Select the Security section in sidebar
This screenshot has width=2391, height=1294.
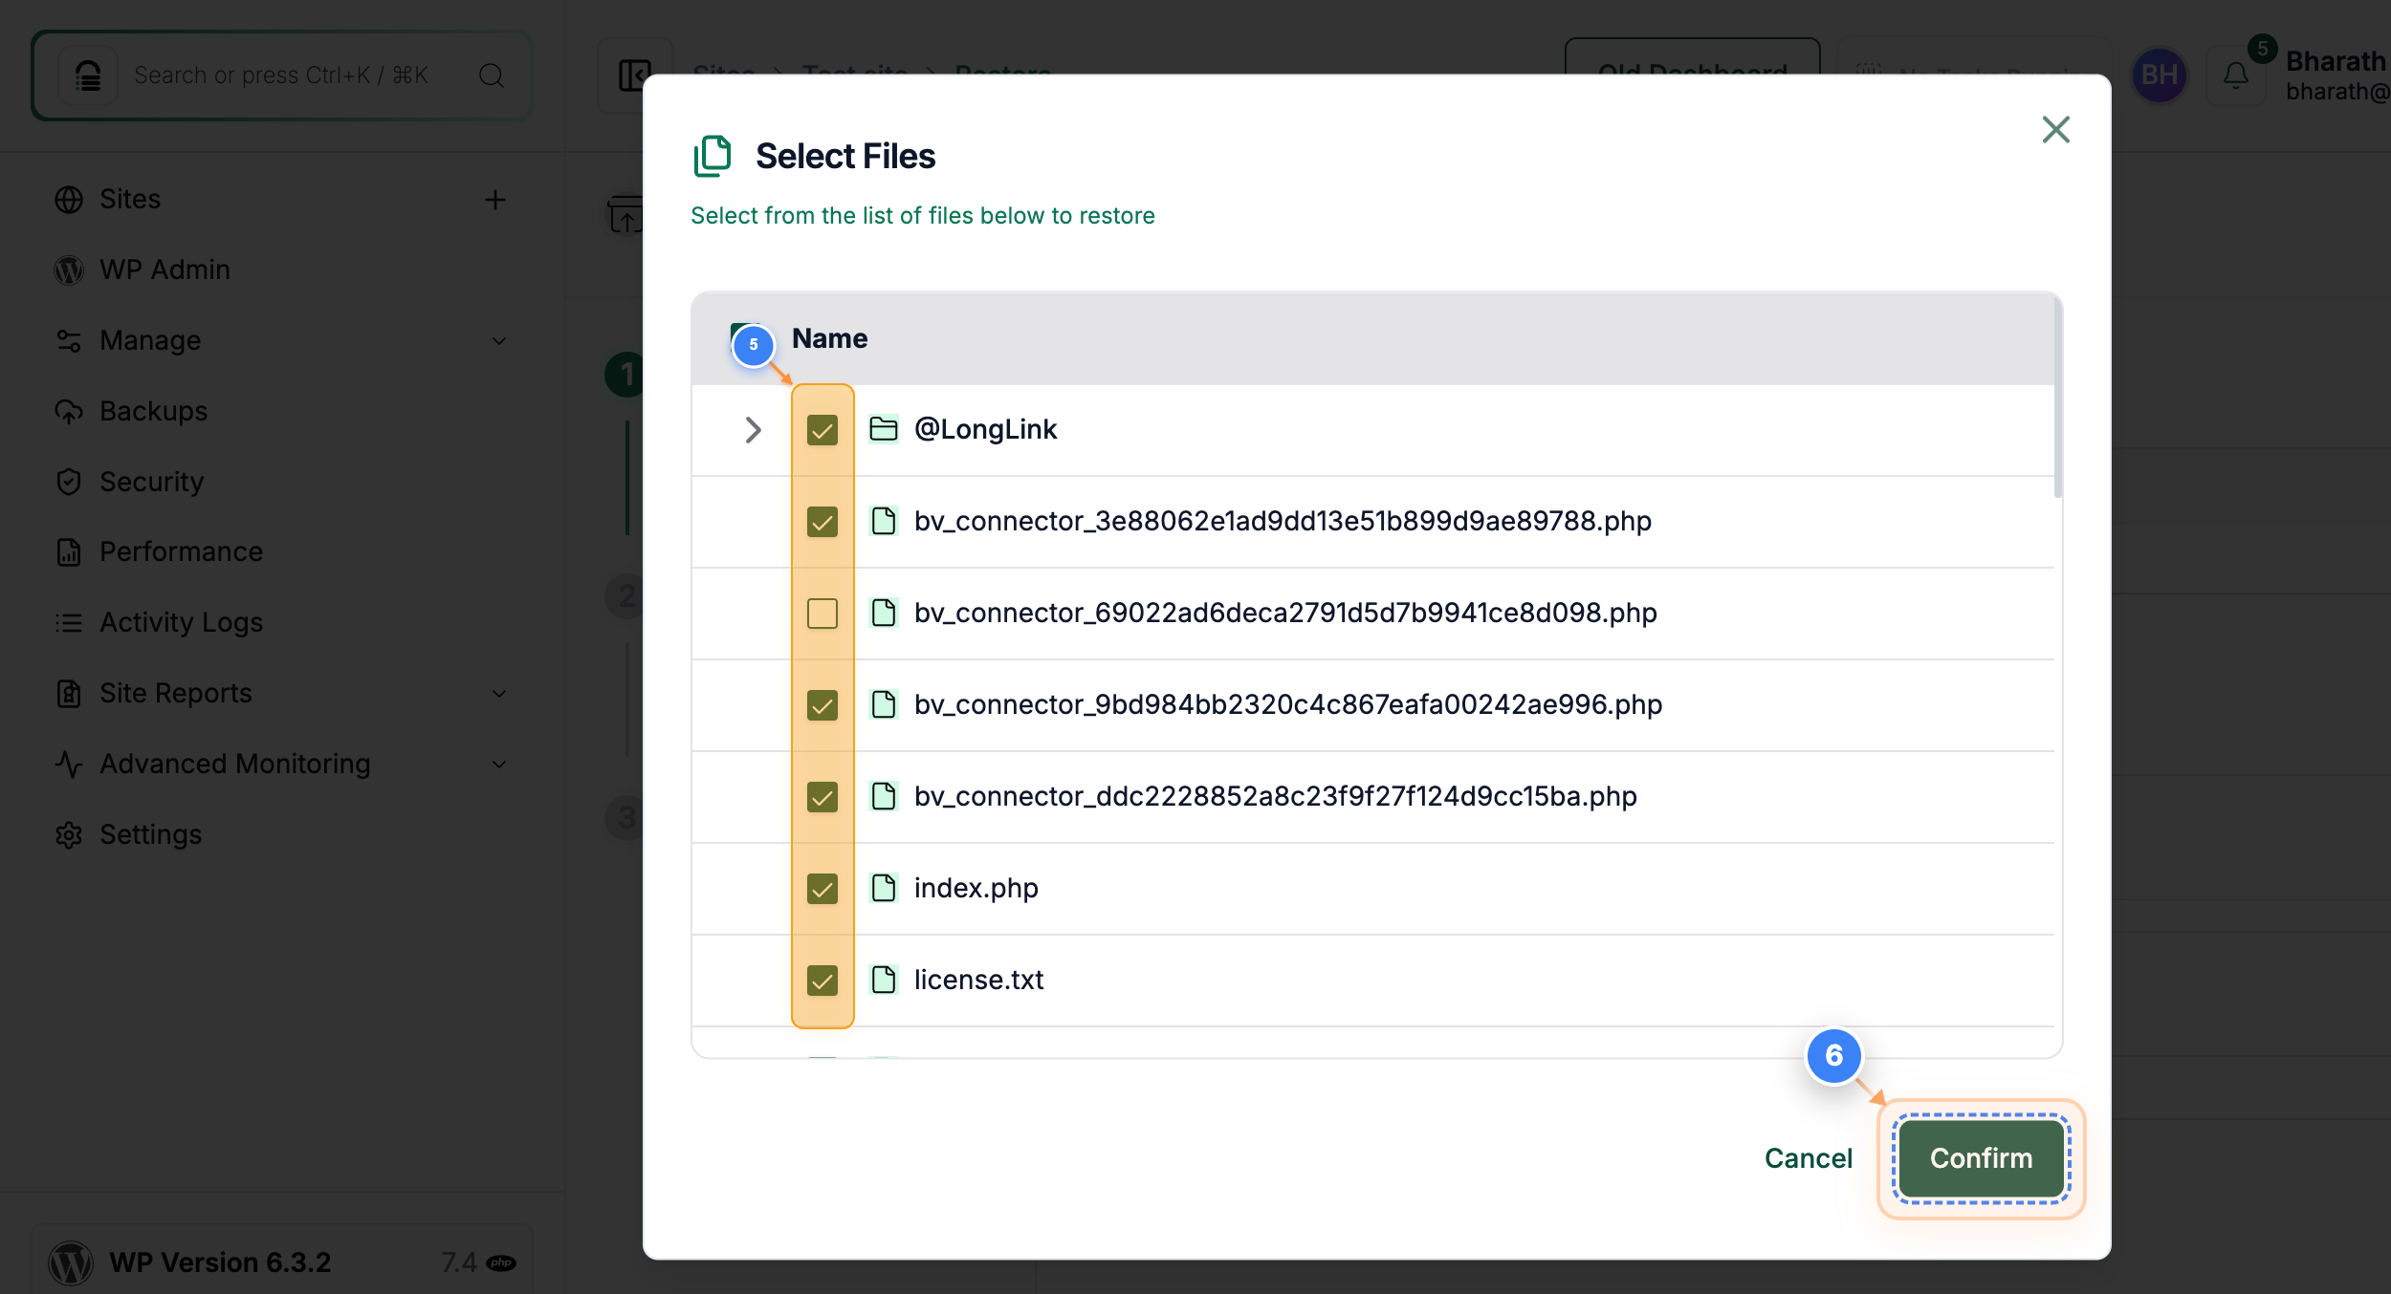coord(150,482)
